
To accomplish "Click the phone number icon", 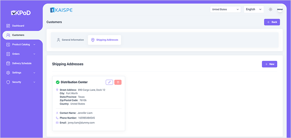I will coord(57,118).
